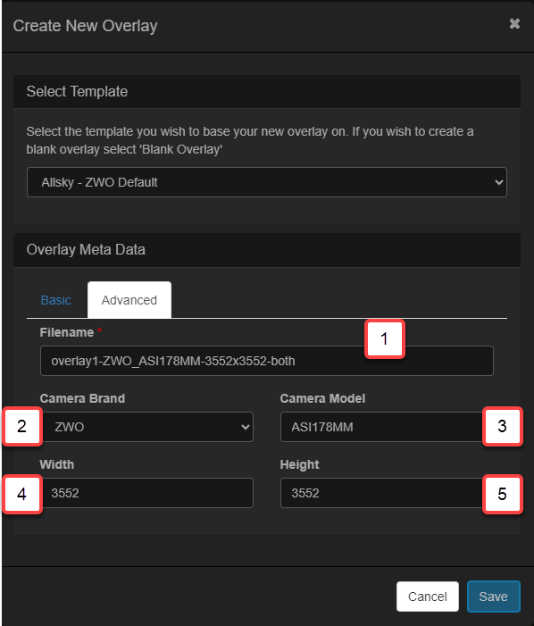Click the Overlay Meta Data heading
534x626 pixels.
coord(86,249)
